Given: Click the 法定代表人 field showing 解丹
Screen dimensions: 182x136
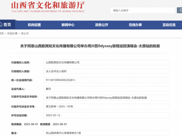Looking at the screenshot, I should tap(106, 89).
